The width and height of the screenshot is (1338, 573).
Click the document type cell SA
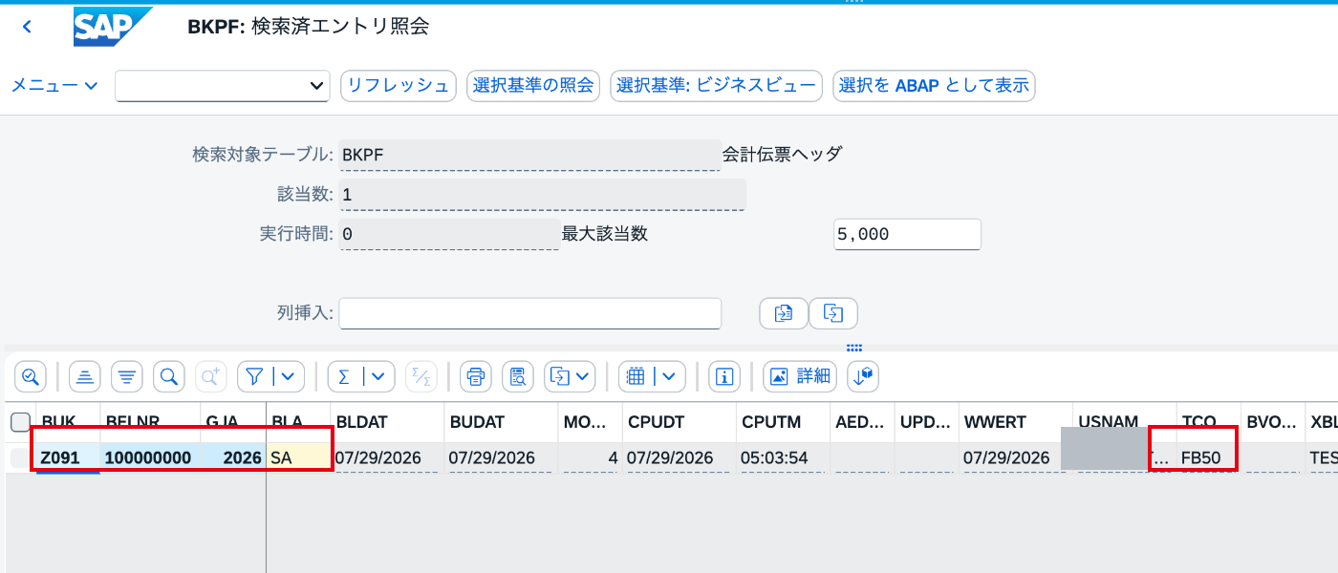298,458
